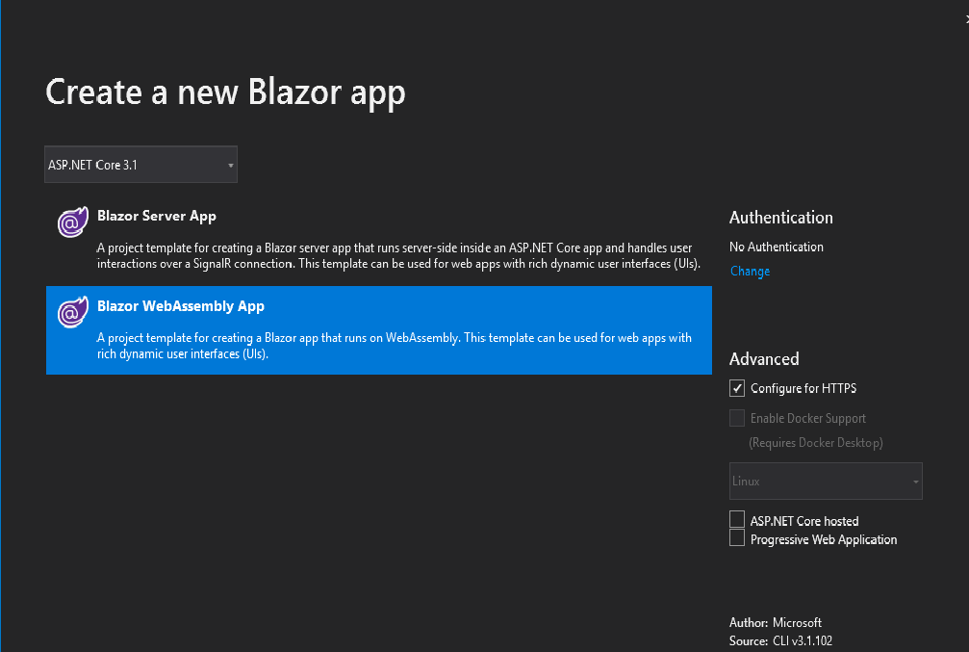Screen dimensions: 969x652
Task: Select the Blazor WebAssembly App template title
Action: (x=181, y=306)
